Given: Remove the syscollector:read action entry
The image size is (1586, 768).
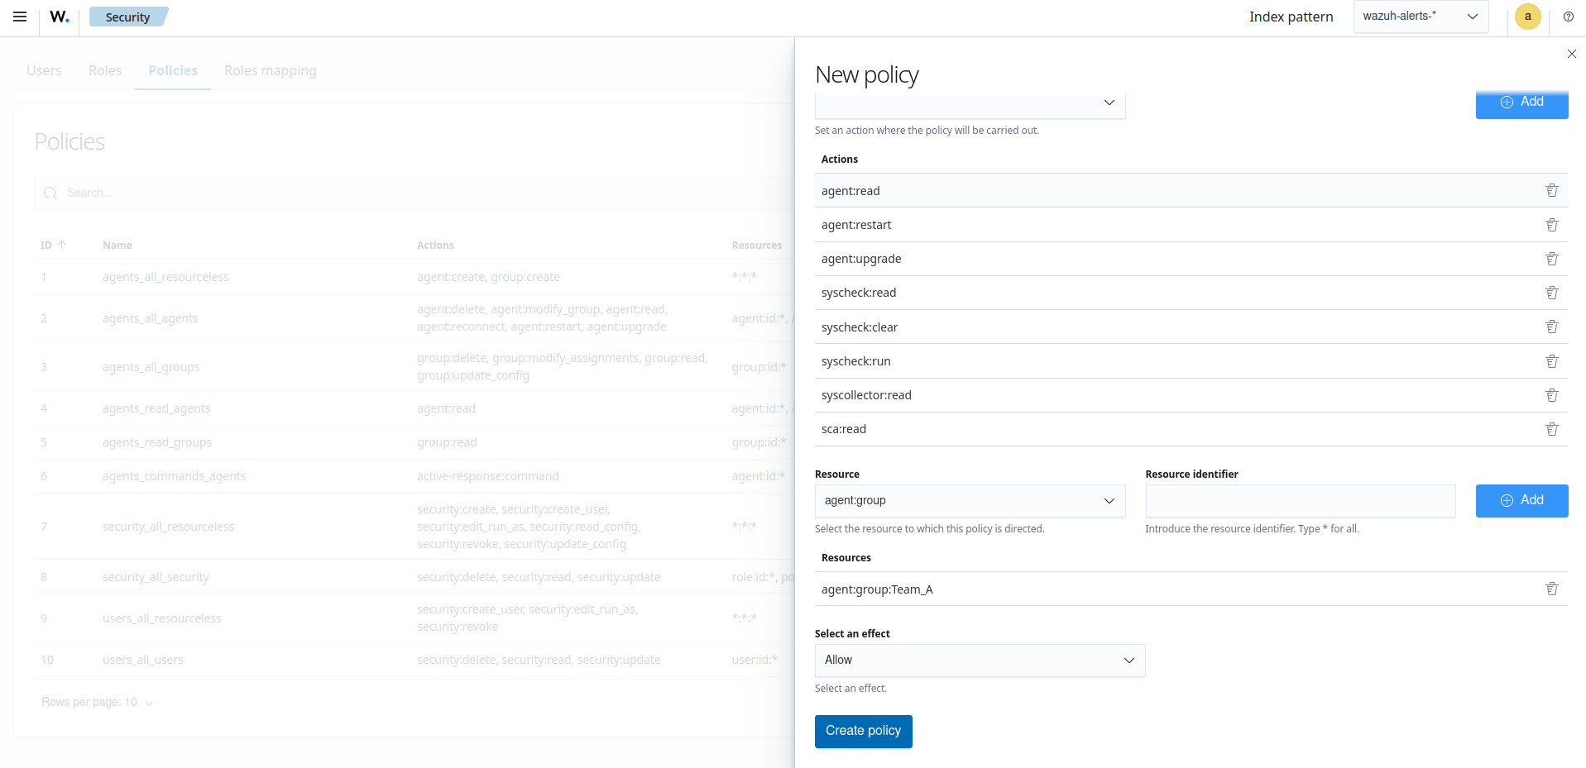Looking at the screenshot, I should coord(1551,395).
